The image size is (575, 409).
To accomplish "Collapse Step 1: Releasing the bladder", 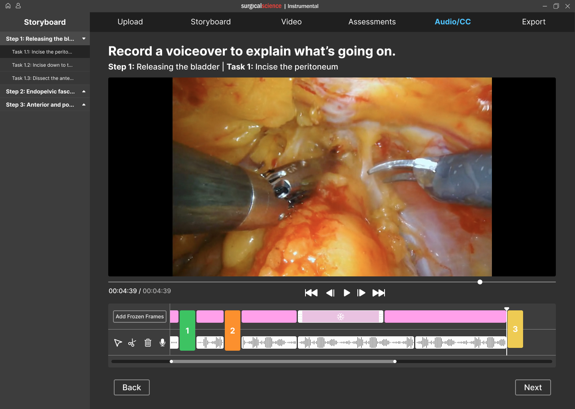I will click(84, 39).
